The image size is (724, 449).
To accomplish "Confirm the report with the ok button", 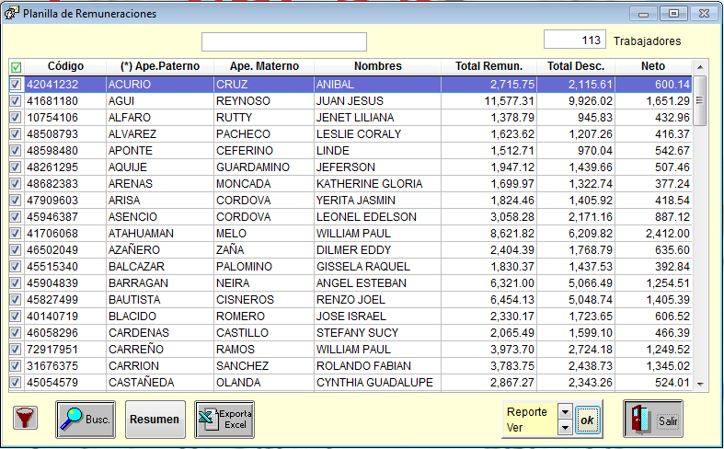I will point(587,420).
